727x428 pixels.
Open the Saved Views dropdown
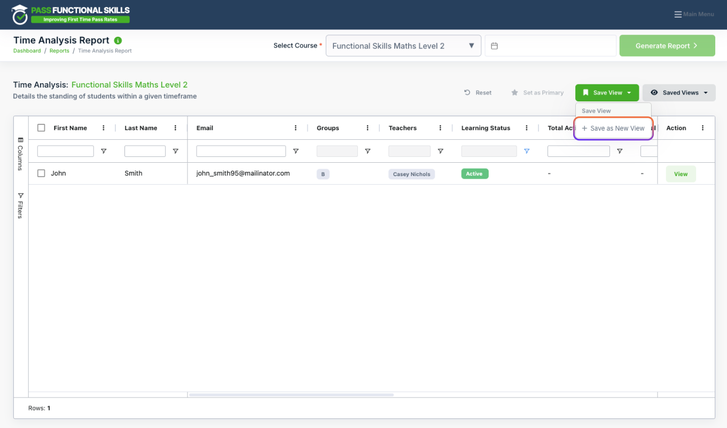679,93
